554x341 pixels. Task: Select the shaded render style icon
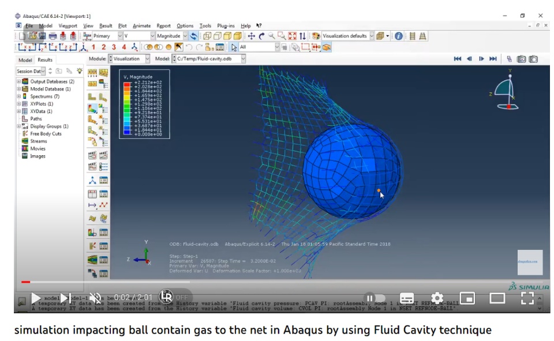(238, 36)
